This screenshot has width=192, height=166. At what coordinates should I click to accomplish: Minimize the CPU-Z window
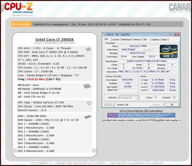[165, 35]
